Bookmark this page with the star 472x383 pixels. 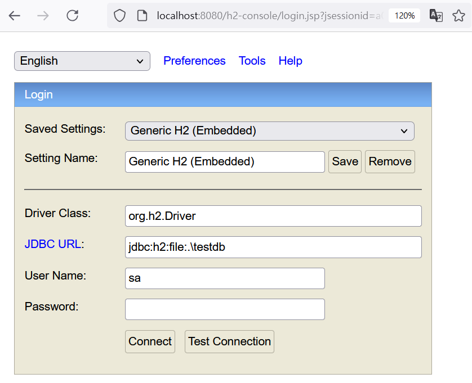(458, 16)
